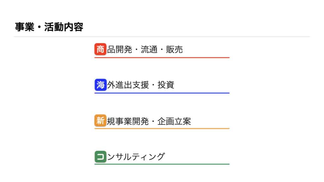
Task: Open 規事業開発・企画立案 link
Action: (x=149, y=121)
